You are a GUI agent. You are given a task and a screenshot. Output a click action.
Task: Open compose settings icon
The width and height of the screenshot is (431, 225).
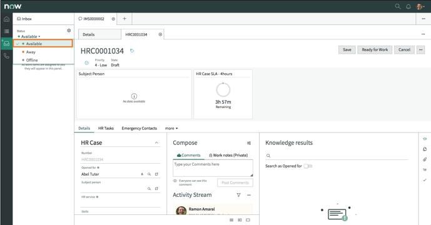(249, 143)
